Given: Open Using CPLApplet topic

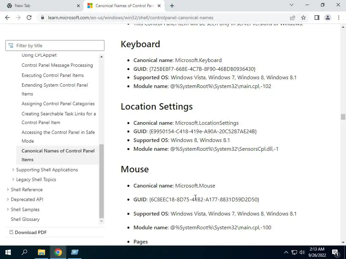Looking at the screenshot, I should (x=39, y=55).
